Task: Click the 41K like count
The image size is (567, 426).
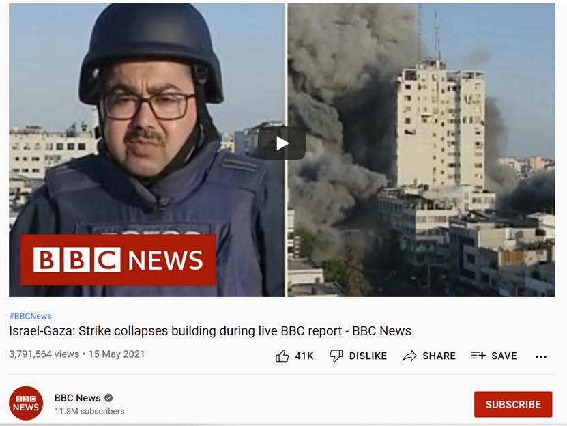Action: tap(304, 356)
